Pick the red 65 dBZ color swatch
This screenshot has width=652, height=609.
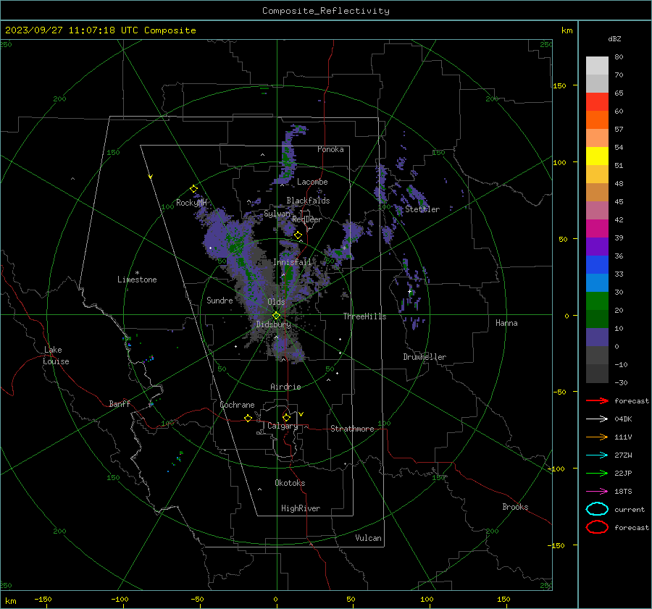pyautogui.click(x=597, y=101)
